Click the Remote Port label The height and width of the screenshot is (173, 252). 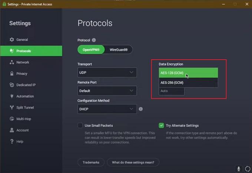pos(87,82)
